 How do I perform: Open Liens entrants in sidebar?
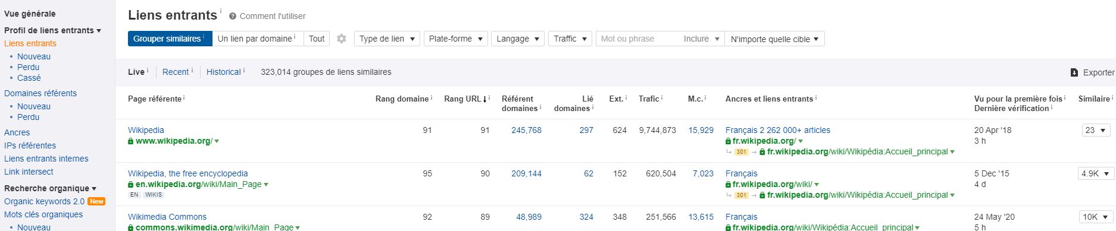(30, 43)
